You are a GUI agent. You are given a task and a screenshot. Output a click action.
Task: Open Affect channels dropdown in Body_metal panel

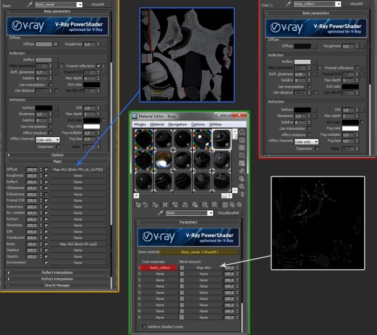pyautogui.click(x=47, y=140)
